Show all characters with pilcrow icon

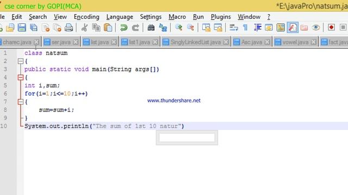point(245,28)
